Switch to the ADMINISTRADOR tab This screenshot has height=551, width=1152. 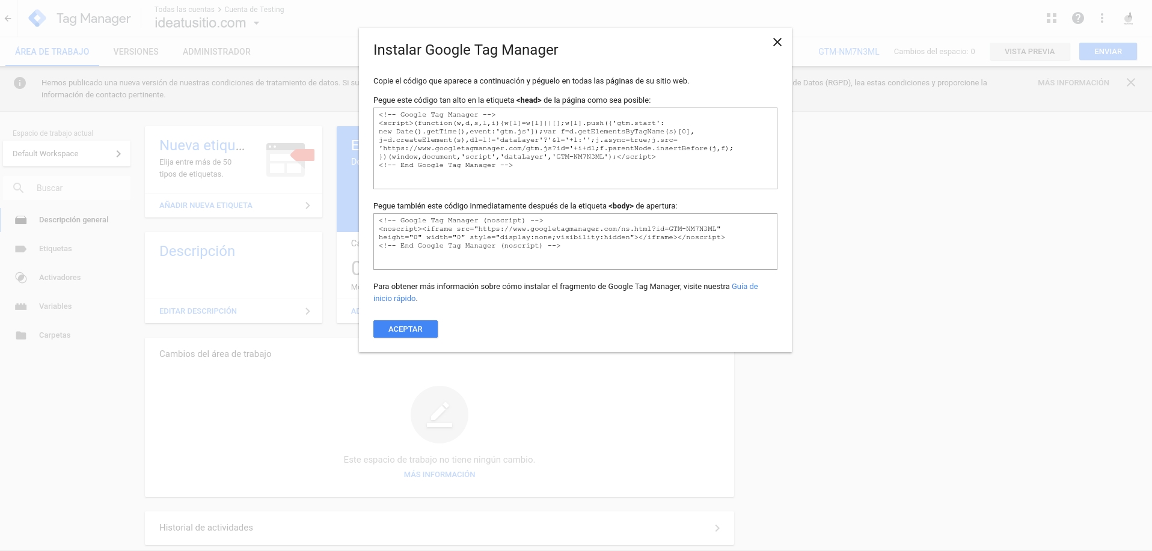[216, 52]
